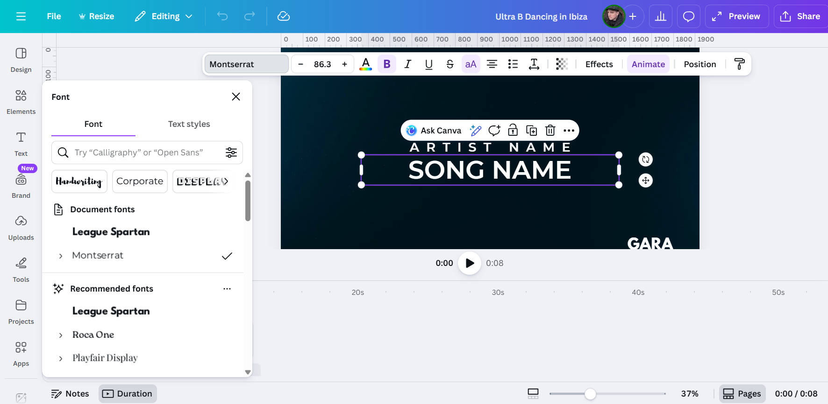Open the Projects sidebar panel
Viewport: 828px width, 404px height.
pyautogui.click(x=21, y=312)
